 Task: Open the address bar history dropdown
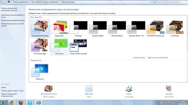[x=150, y=2]
